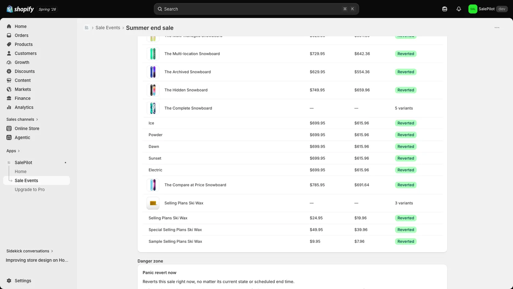
Task: Open the Improving store design conversation
Action: pyautogui.click(x=37, y=260)
